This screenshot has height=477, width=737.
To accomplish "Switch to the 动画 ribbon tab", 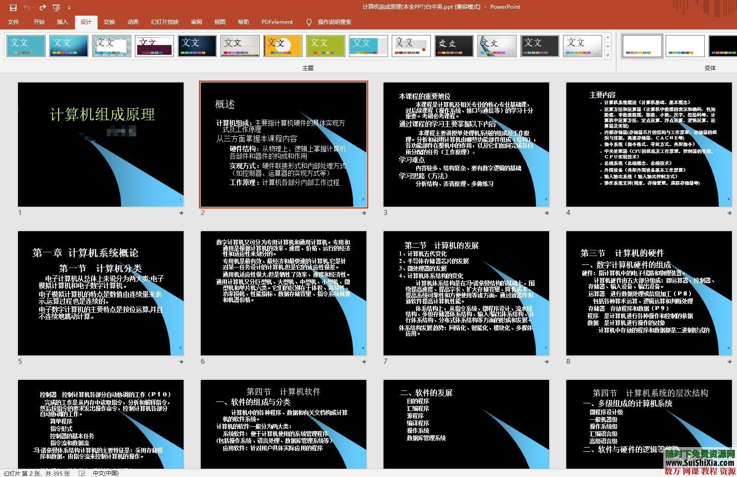I will (x=133, y=22).
